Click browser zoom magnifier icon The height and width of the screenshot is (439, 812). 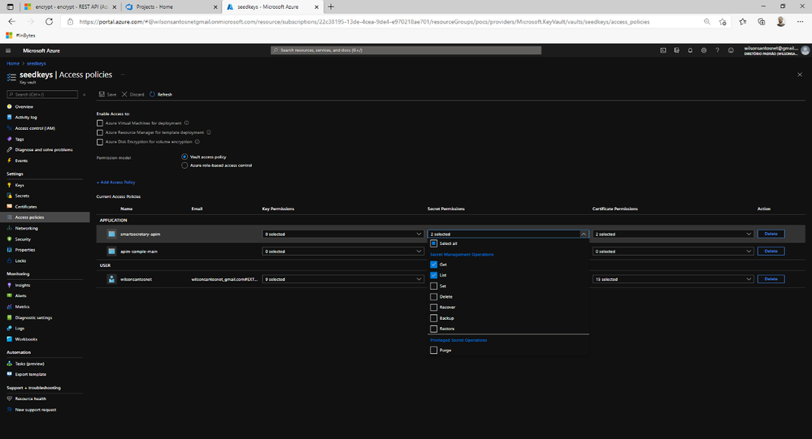point(707,22)
